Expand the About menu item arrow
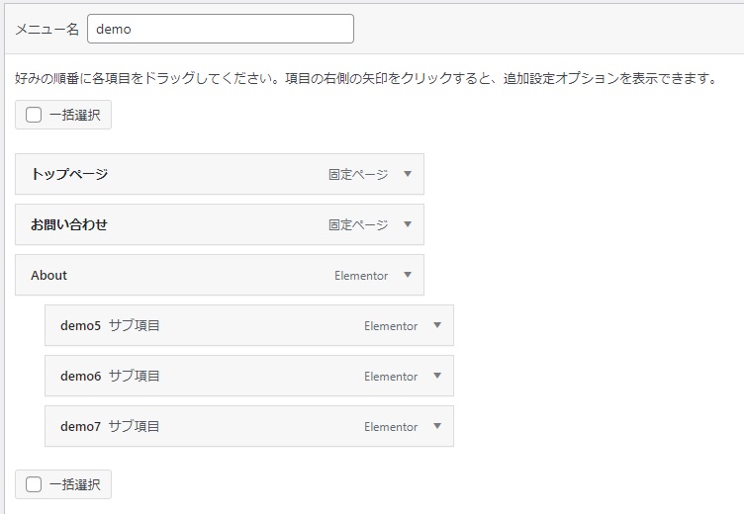The width and height of the screenshot is (744, 514). click(407, 275)
